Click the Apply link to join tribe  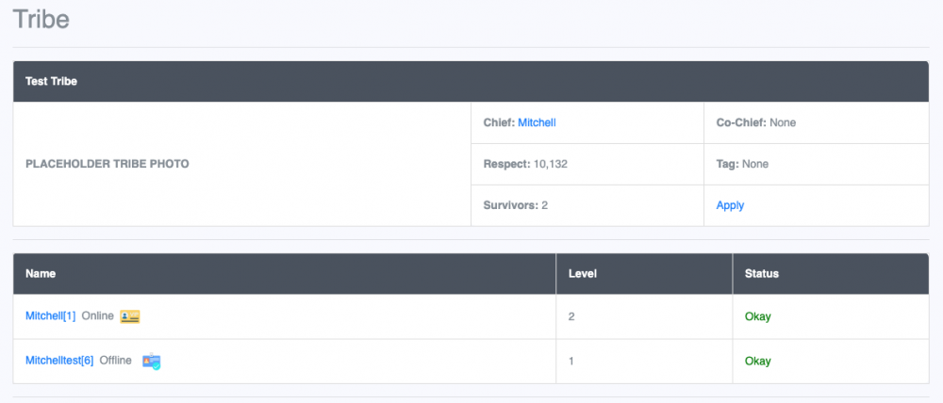pyautogui.click(x=730, y=205)
